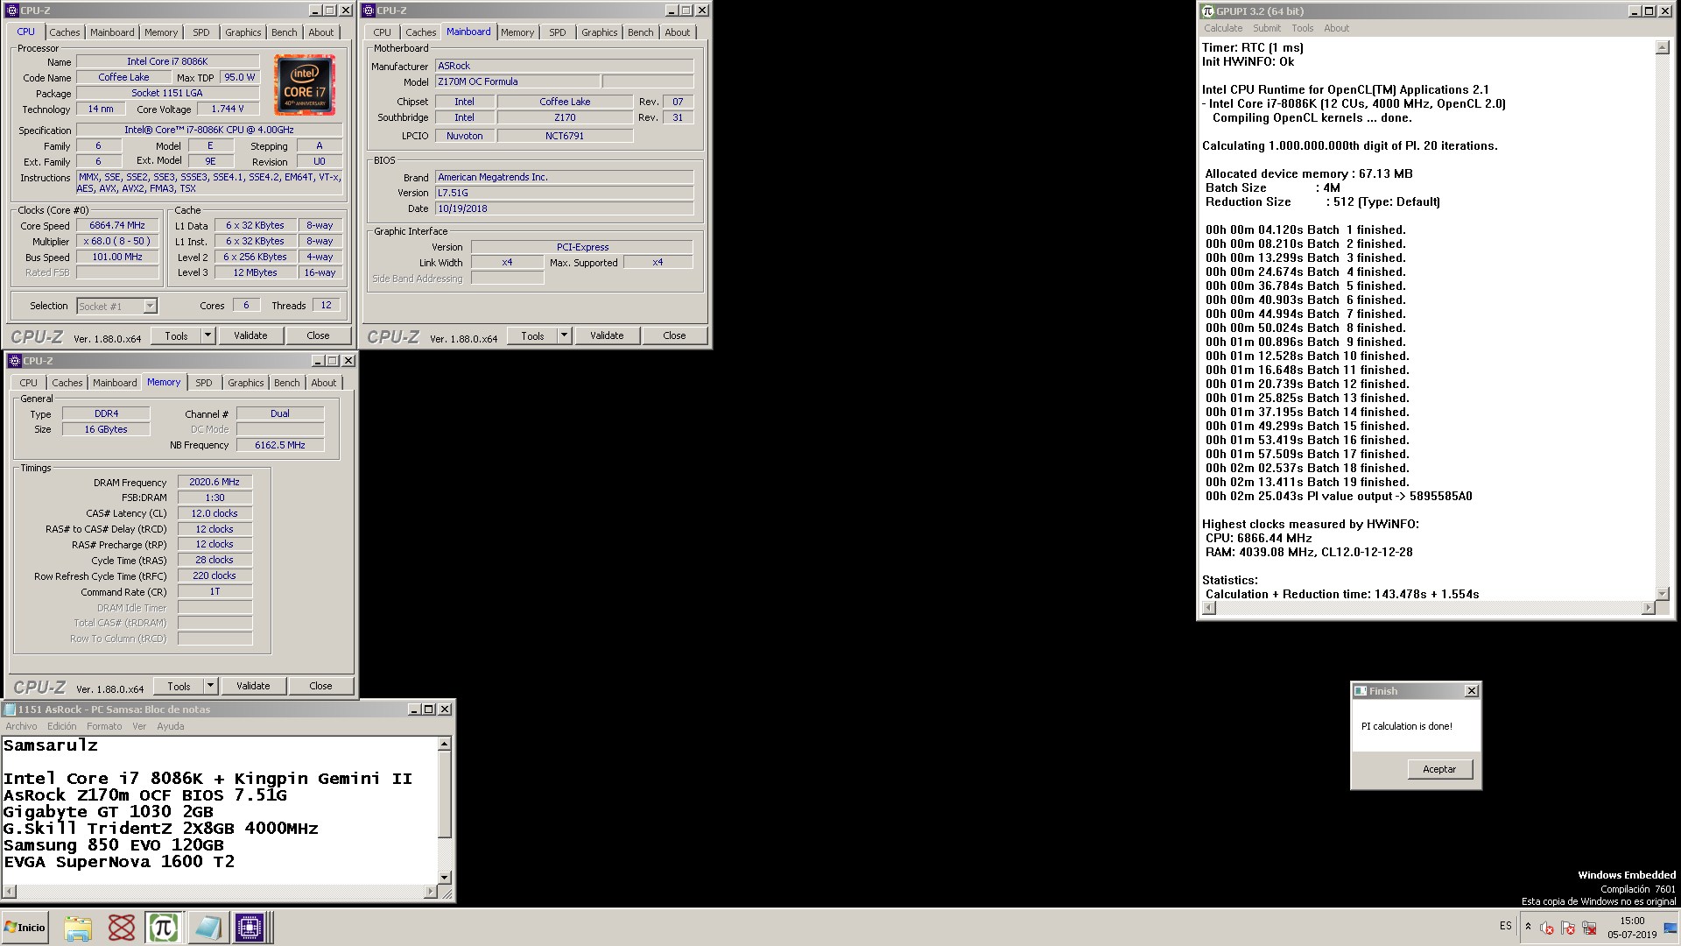Click the Close button in the CPU-Z Mainboard window

(674, 335)
